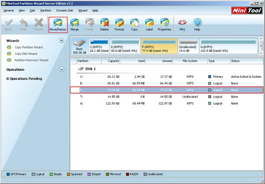The height and width of the screenshot is (184, 265).
Task: Open the Partition menu
Action: pyautogui.click(x=46, y=10)
